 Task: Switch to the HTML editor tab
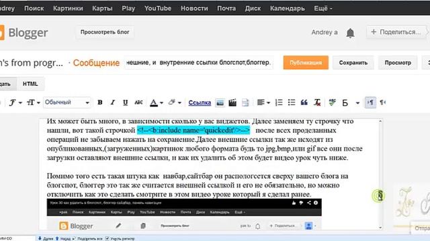pyautogui.click(x=30, y=84)
